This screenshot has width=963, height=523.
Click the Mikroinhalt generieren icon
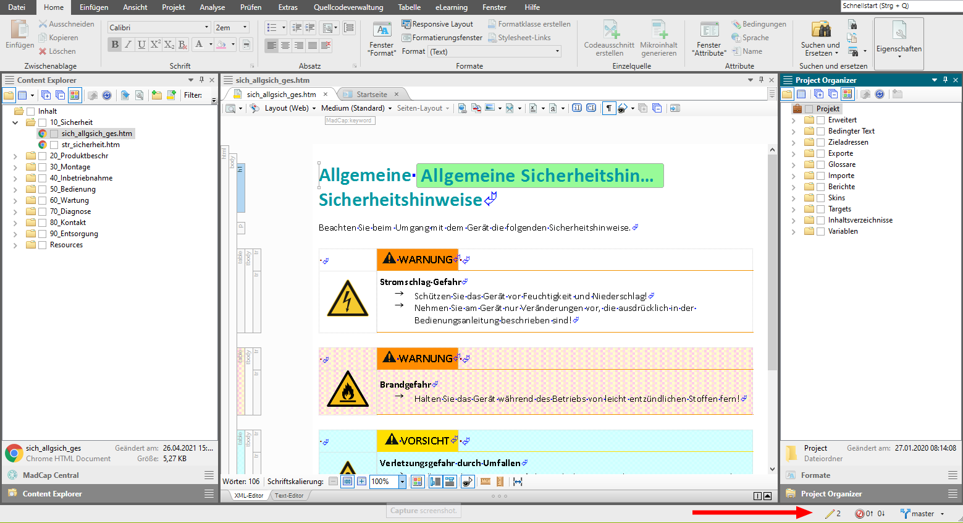[x=658, y=38]
